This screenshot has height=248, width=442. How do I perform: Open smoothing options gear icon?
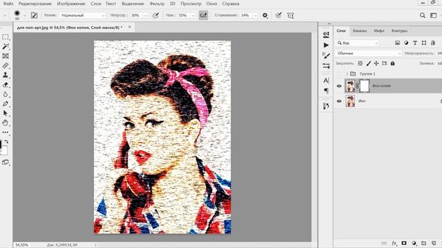[x=265, y=15]
